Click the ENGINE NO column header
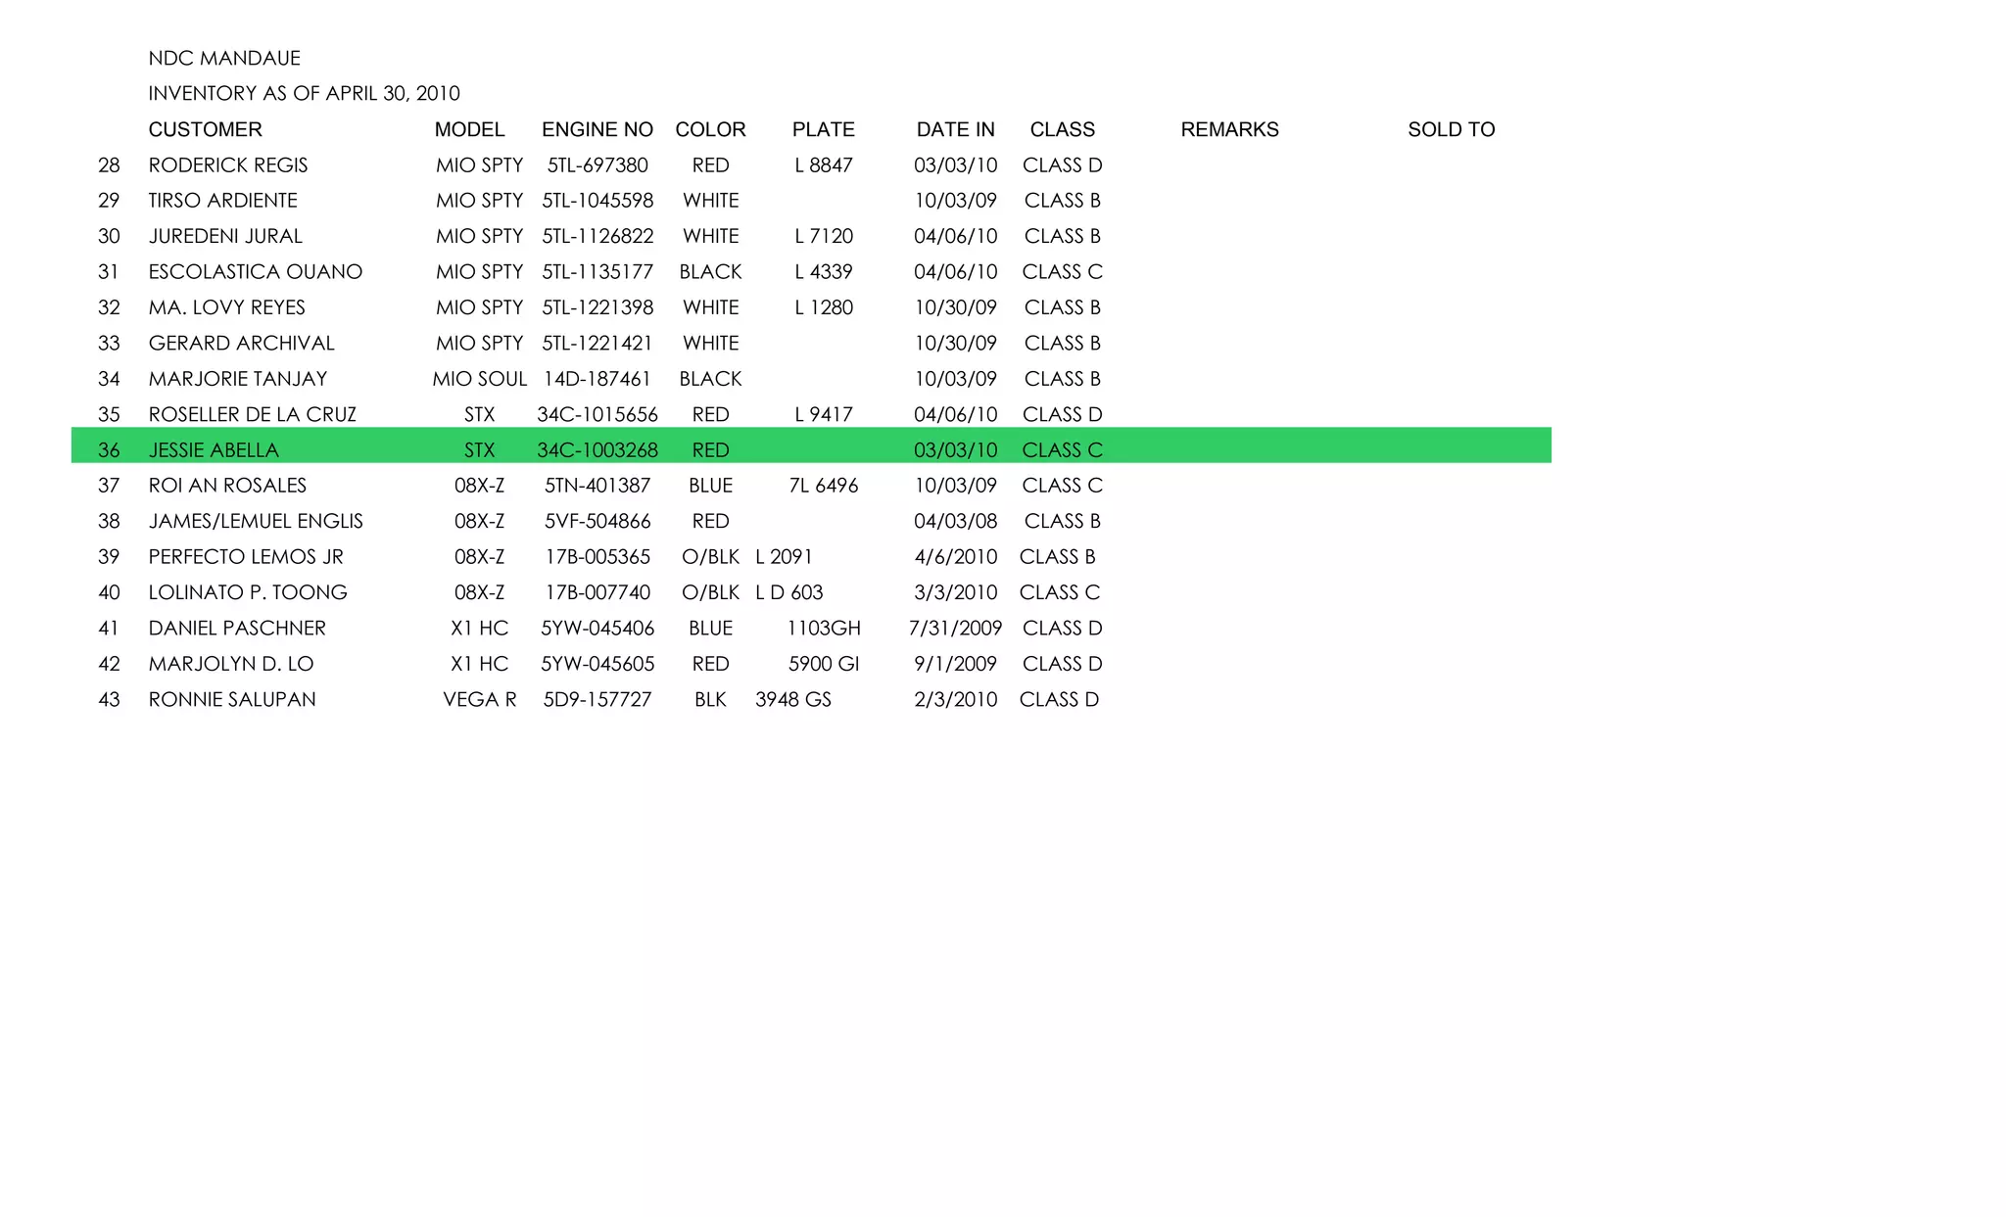The image size is (2006, 1217). click(597, 129)
